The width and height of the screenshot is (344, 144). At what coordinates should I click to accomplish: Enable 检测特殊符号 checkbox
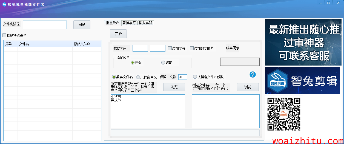4,35
